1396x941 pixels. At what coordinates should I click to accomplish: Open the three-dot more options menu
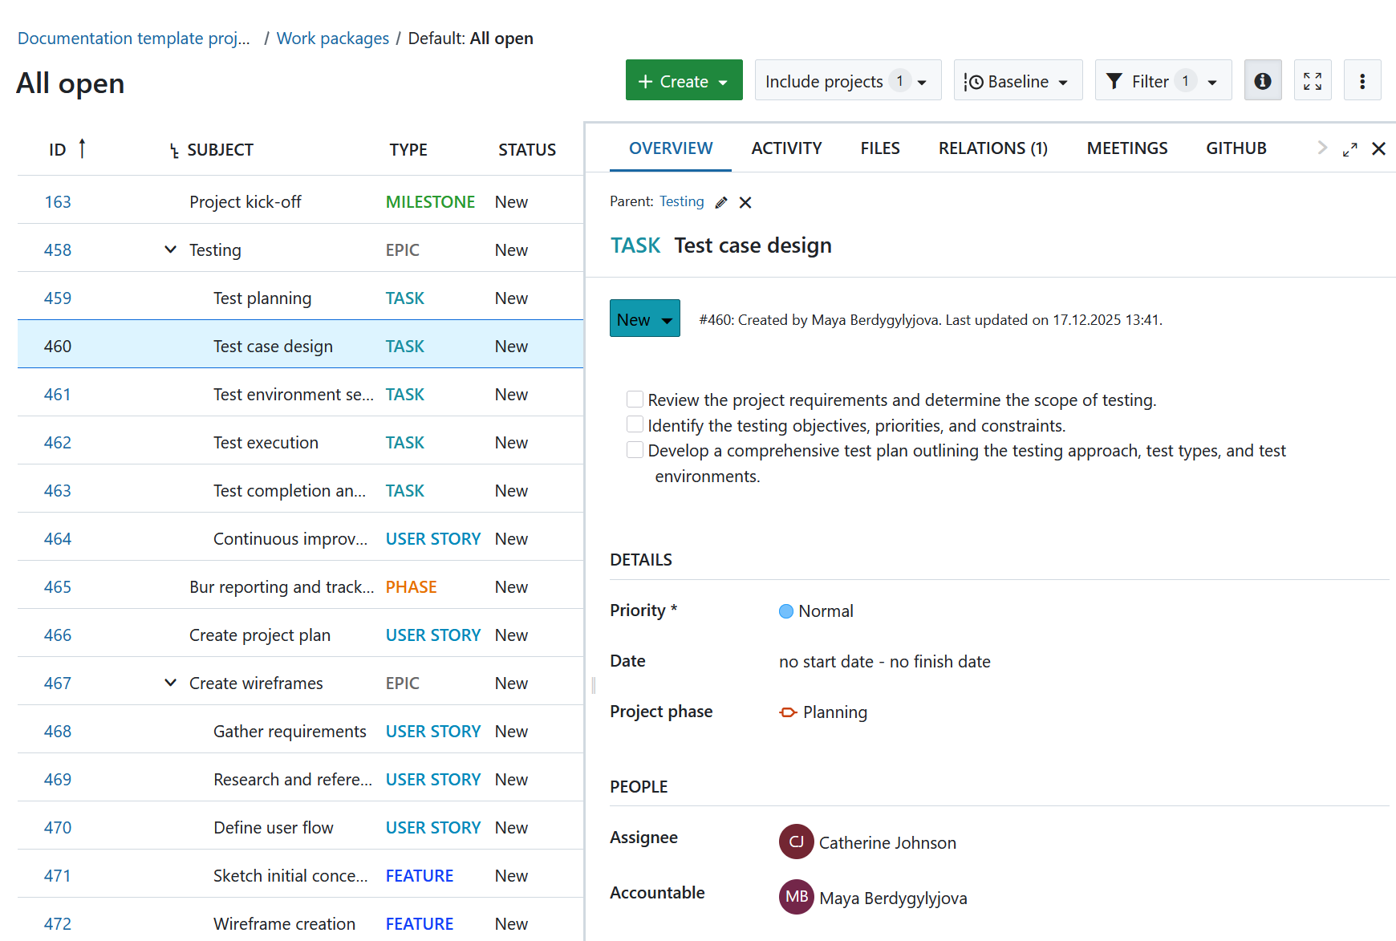click(x=1362, y=81)
